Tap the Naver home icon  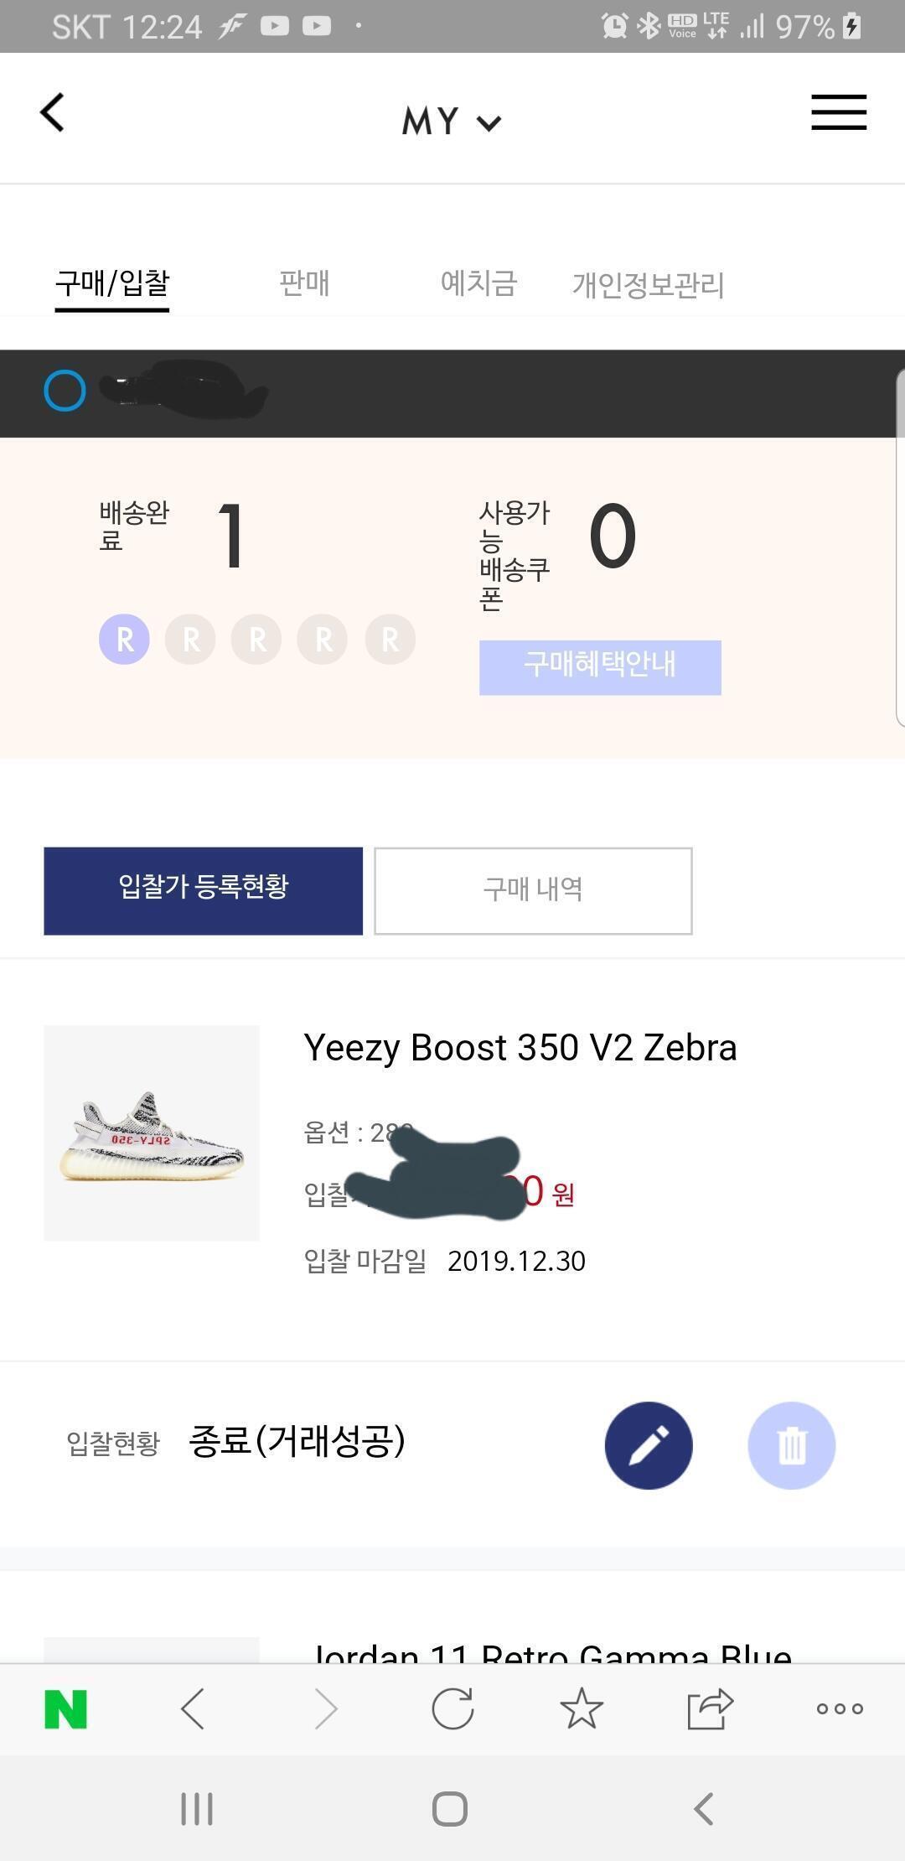tap(65, 1708)
